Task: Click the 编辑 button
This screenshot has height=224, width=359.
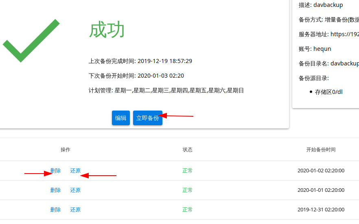Action: pyautogui.click(x=121, y=118)
